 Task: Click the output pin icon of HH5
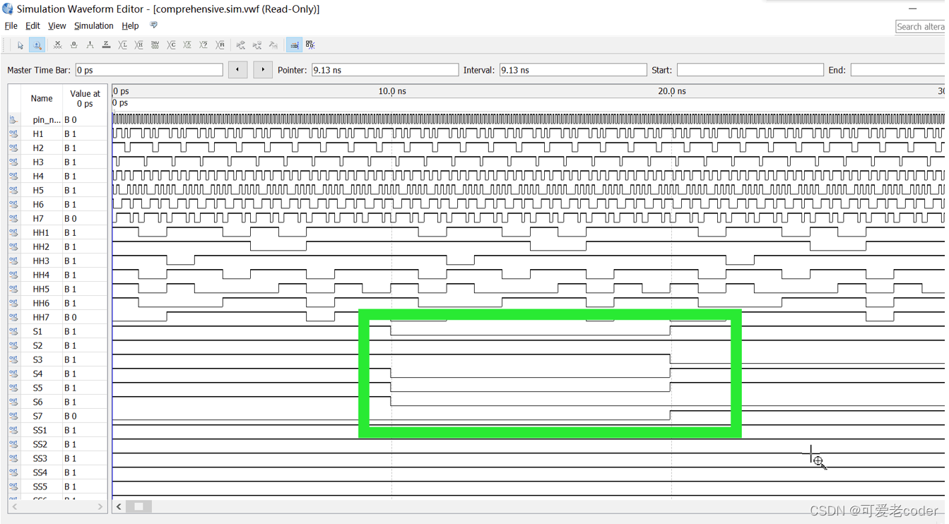13,289
